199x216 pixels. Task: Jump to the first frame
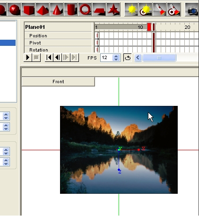(49, 58)
